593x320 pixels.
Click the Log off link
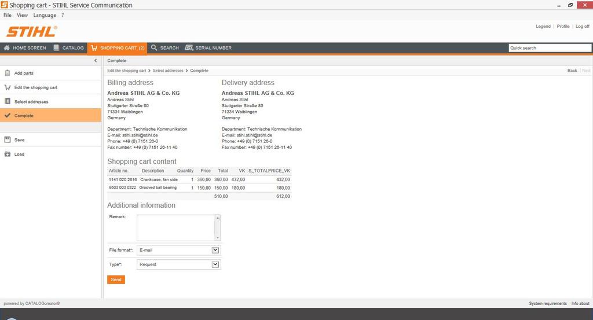[583, 27]
